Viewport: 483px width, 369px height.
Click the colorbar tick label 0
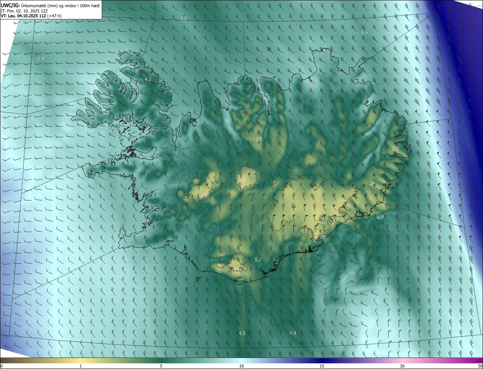2,366
